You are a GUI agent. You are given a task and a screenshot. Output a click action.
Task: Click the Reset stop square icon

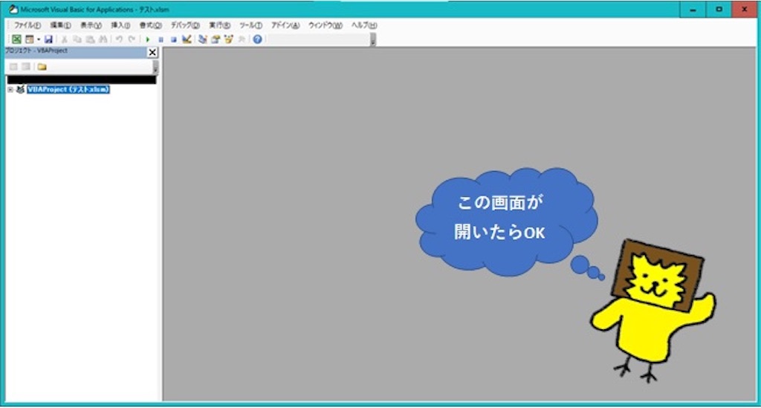173,39
